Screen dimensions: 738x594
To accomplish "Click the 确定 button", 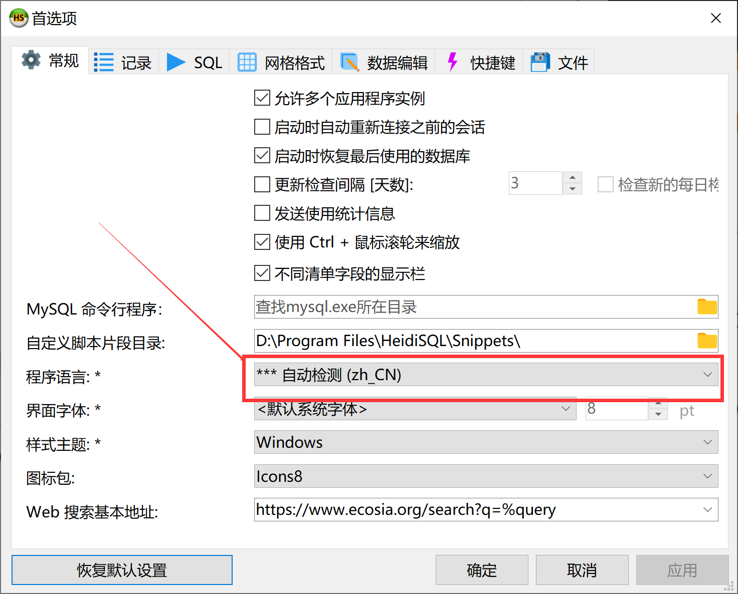I will pos(482,570).
